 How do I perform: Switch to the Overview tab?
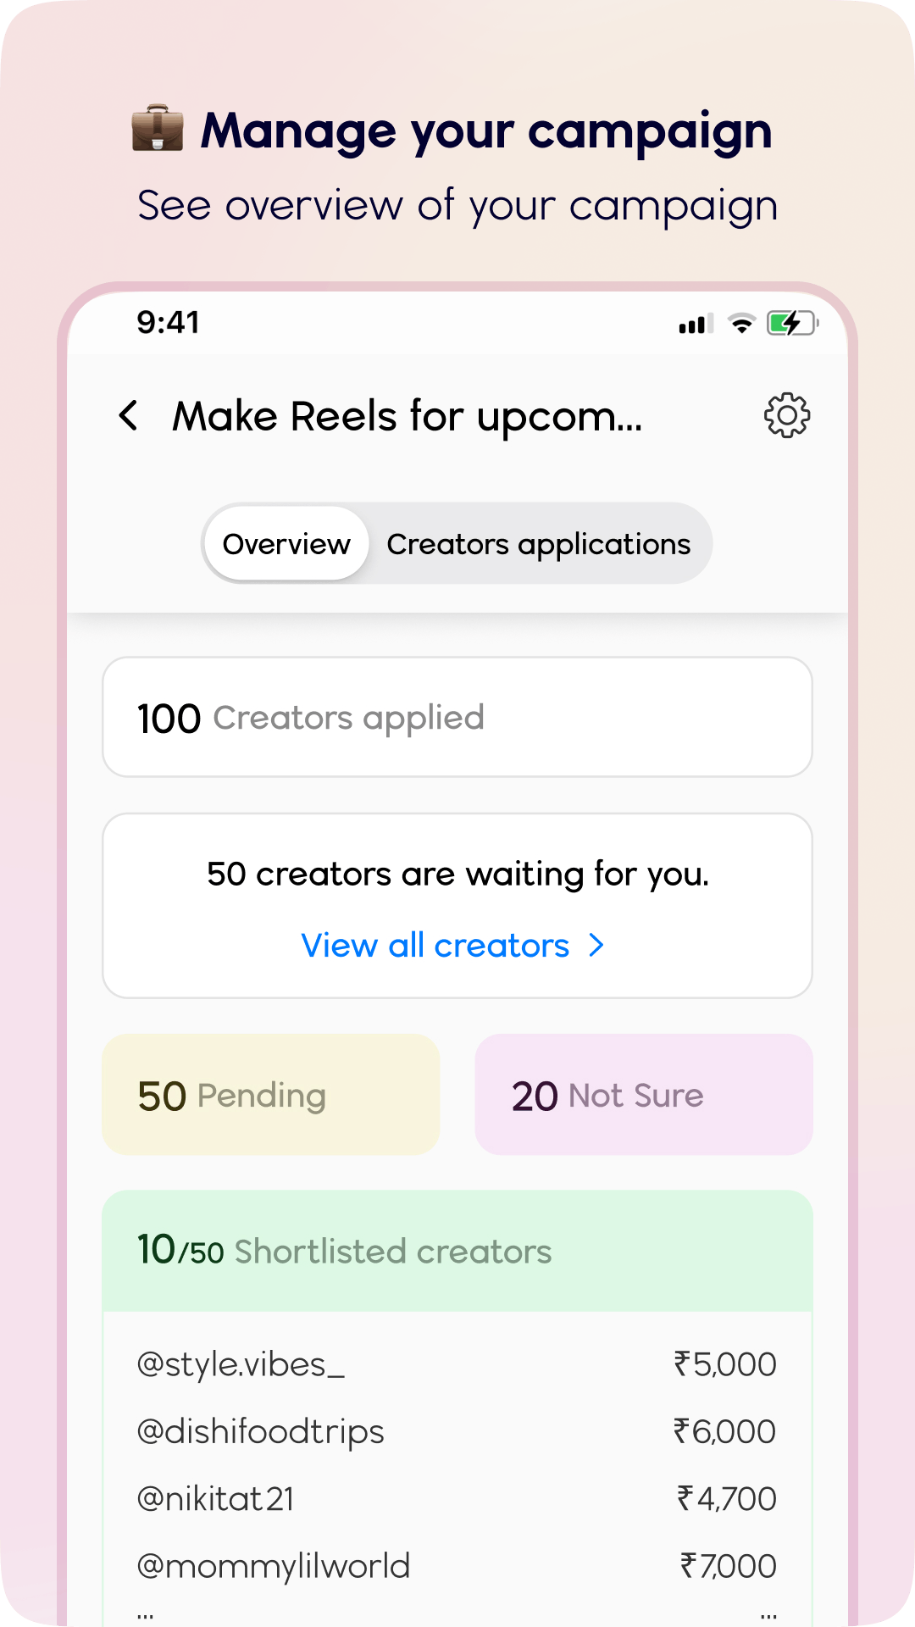click(286, 544)
